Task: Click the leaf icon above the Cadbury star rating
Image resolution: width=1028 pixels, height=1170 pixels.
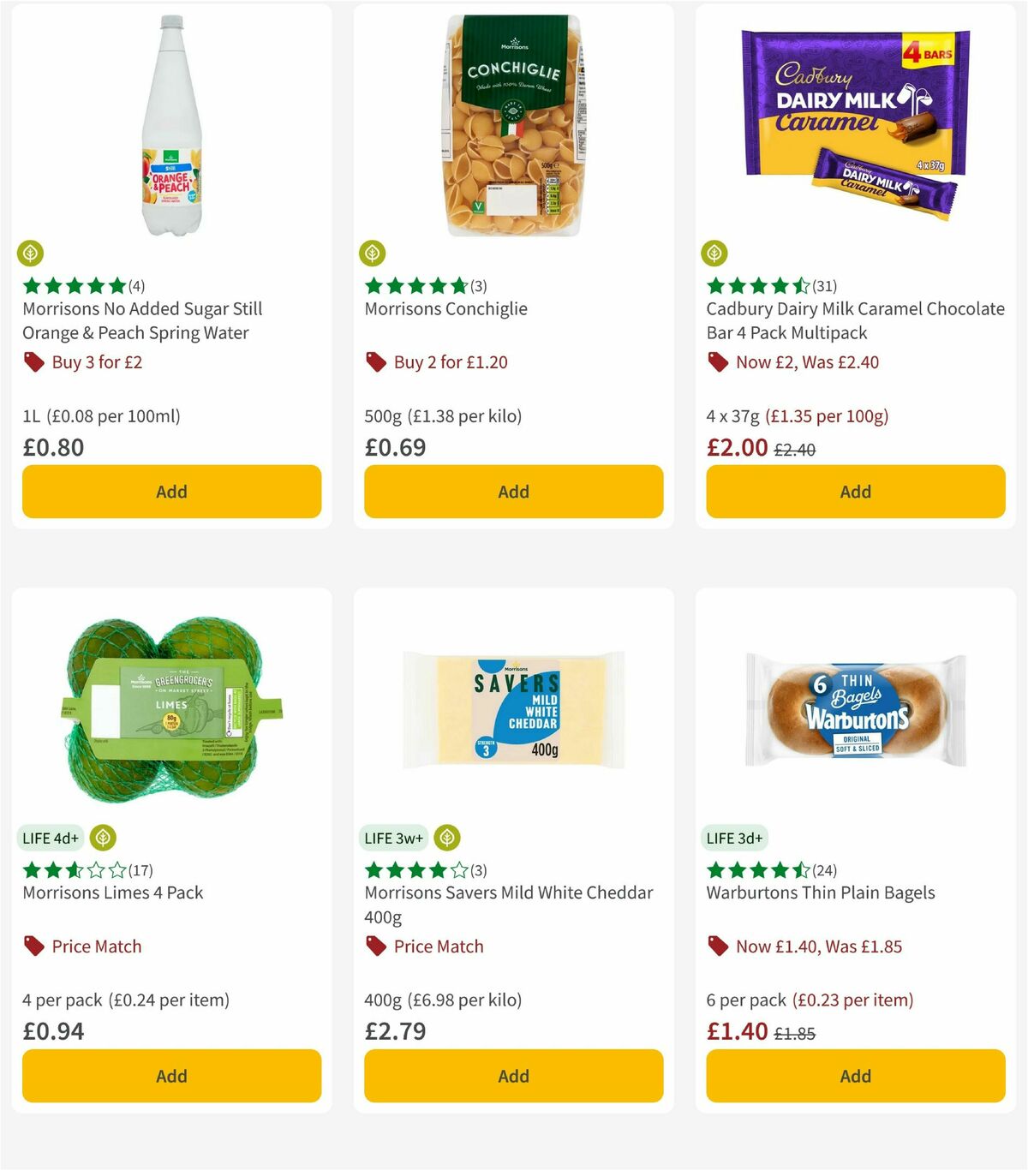Action: [714, 254]
